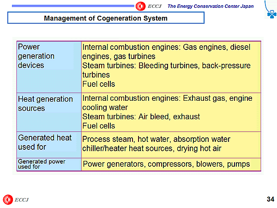Click 'Steam turbines: Air bleed, exhaust' line
This screenshot has height=208, width=277.
pos(141,117)
